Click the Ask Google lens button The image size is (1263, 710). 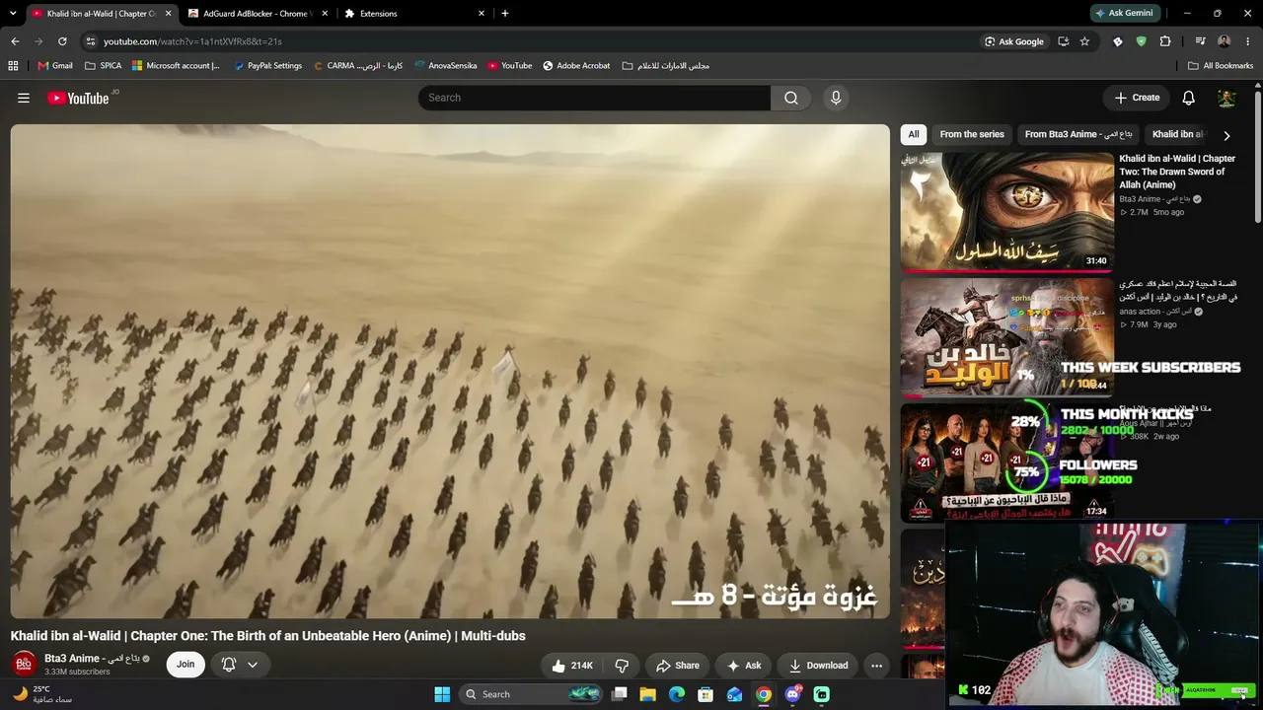point(1013,41)
